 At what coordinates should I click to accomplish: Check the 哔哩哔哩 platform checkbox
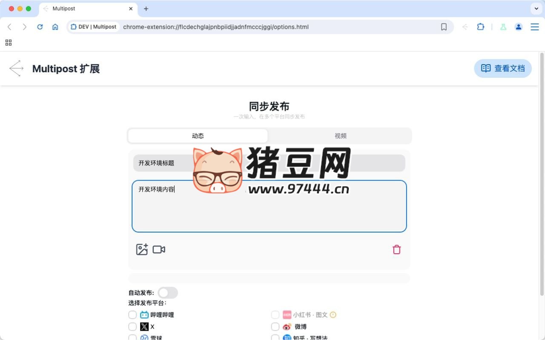pyautogui.click(x=132, y=315)
